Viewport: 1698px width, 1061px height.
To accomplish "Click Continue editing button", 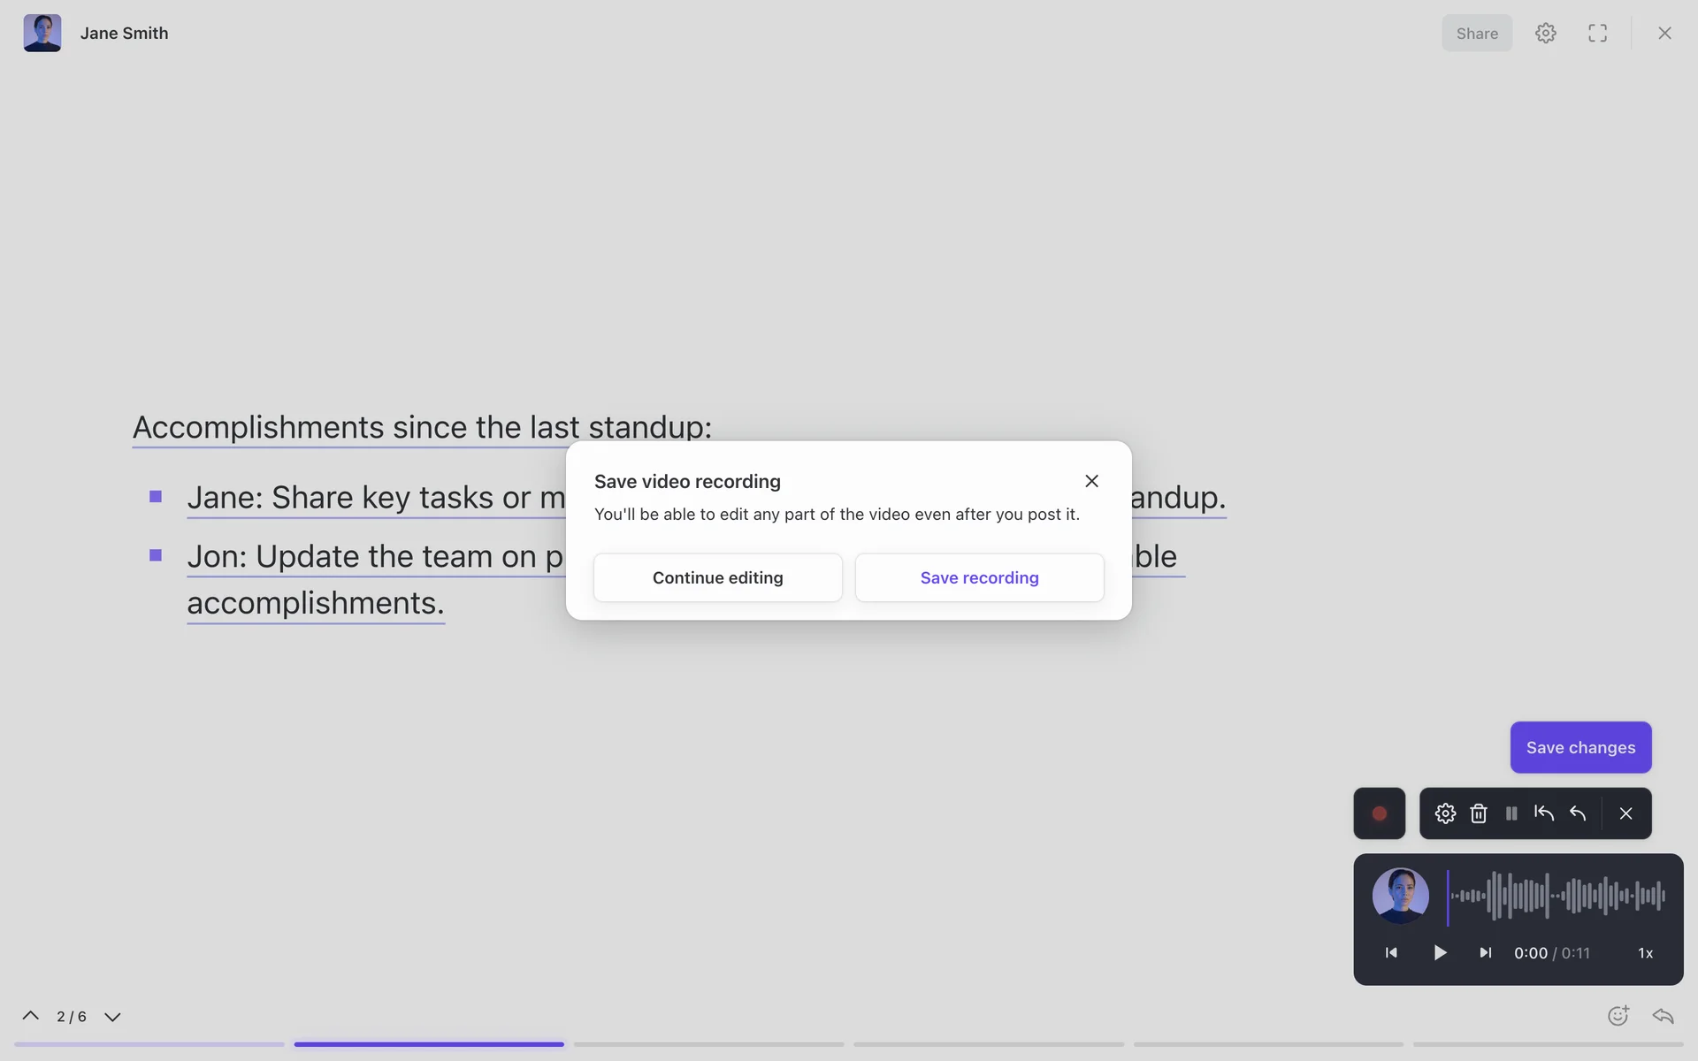I will (x=717, y=577).
